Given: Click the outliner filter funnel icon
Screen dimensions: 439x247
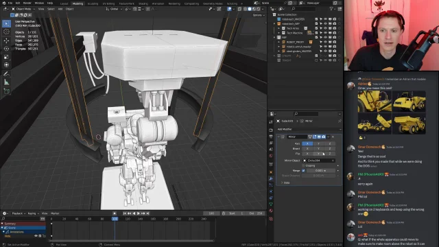Looking at the screenshot, I should point(331,9).
